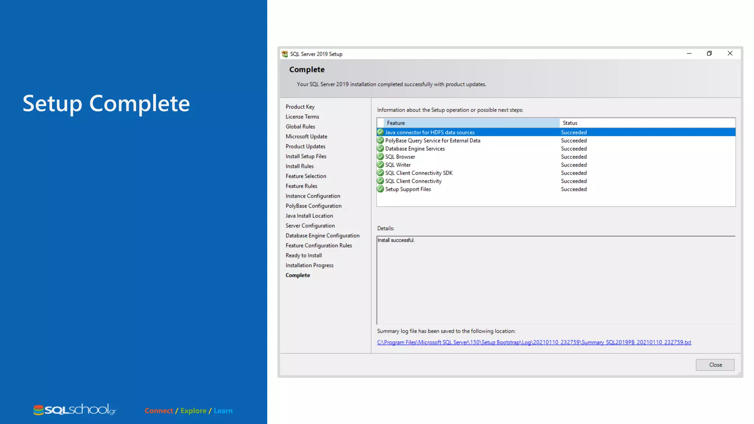This screenshot has height=424, width=754.
Task: Click green check icon beside Database Engine Services
Action: click(x=380, y=148)
